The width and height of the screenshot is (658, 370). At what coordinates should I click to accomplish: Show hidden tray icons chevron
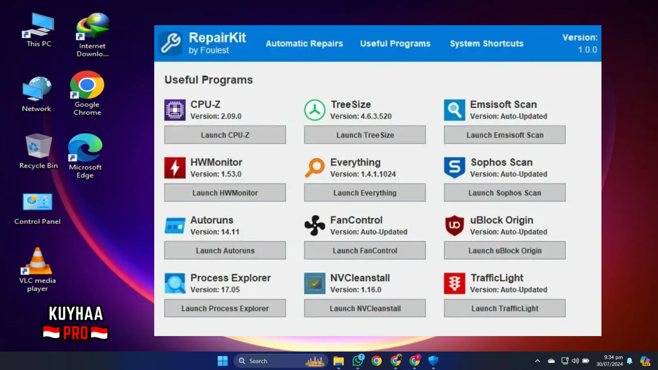click(x=538, y=361)
